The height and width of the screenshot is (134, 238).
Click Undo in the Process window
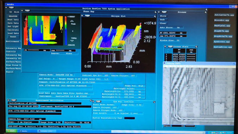(163, 20)
